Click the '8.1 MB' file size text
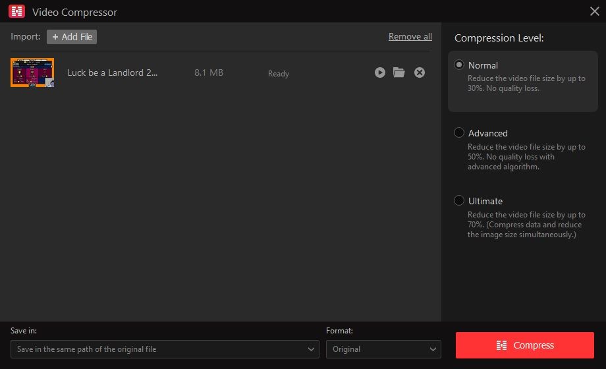 pyautogui.click(x=209, y=72)
